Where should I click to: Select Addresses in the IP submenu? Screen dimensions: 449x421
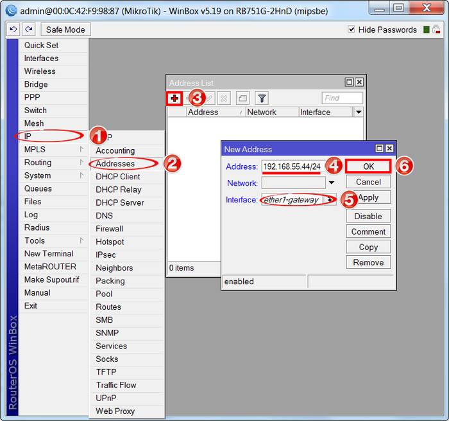[x=115, y=163]
